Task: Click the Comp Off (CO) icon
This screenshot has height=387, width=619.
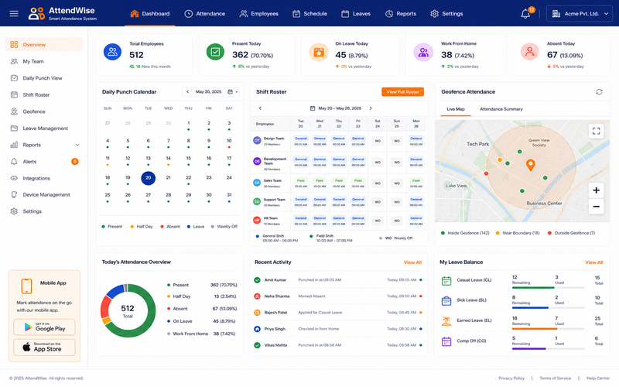Action: point(446,341)
